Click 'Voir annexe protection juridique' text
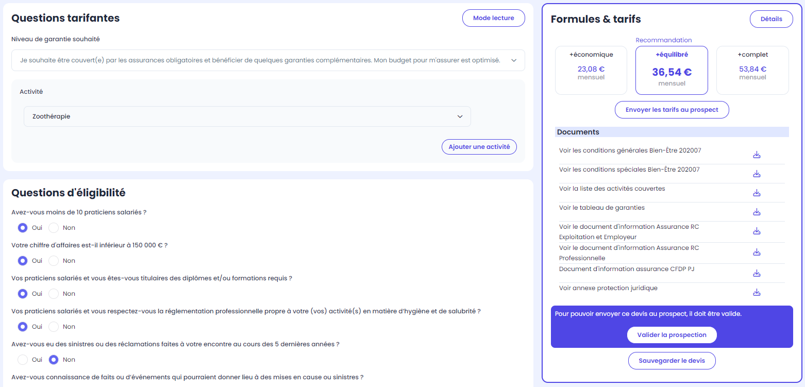Image resolution: width=805 pixels, height=387 pixels. click(608, 288)
